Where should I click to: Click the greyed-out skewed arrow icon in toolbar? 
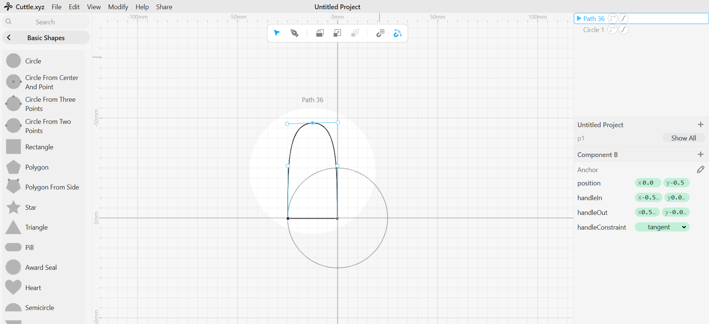pos(355,33)
